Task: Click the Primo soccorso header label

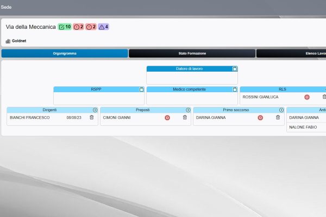Action: (236, 110)
